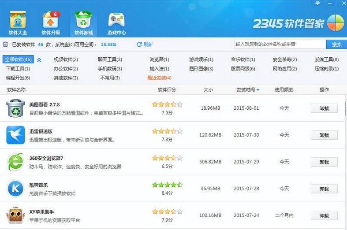Screen dimensions: 347x230
Task: Click the star rating for 360安全浏览器7
Action: pos(167,158)
